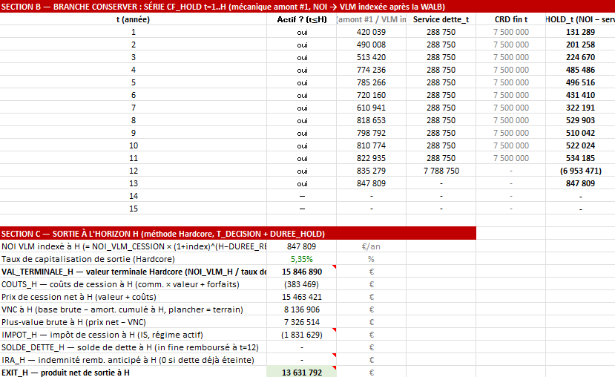Select NOI value 774 236

click(371, 70)
